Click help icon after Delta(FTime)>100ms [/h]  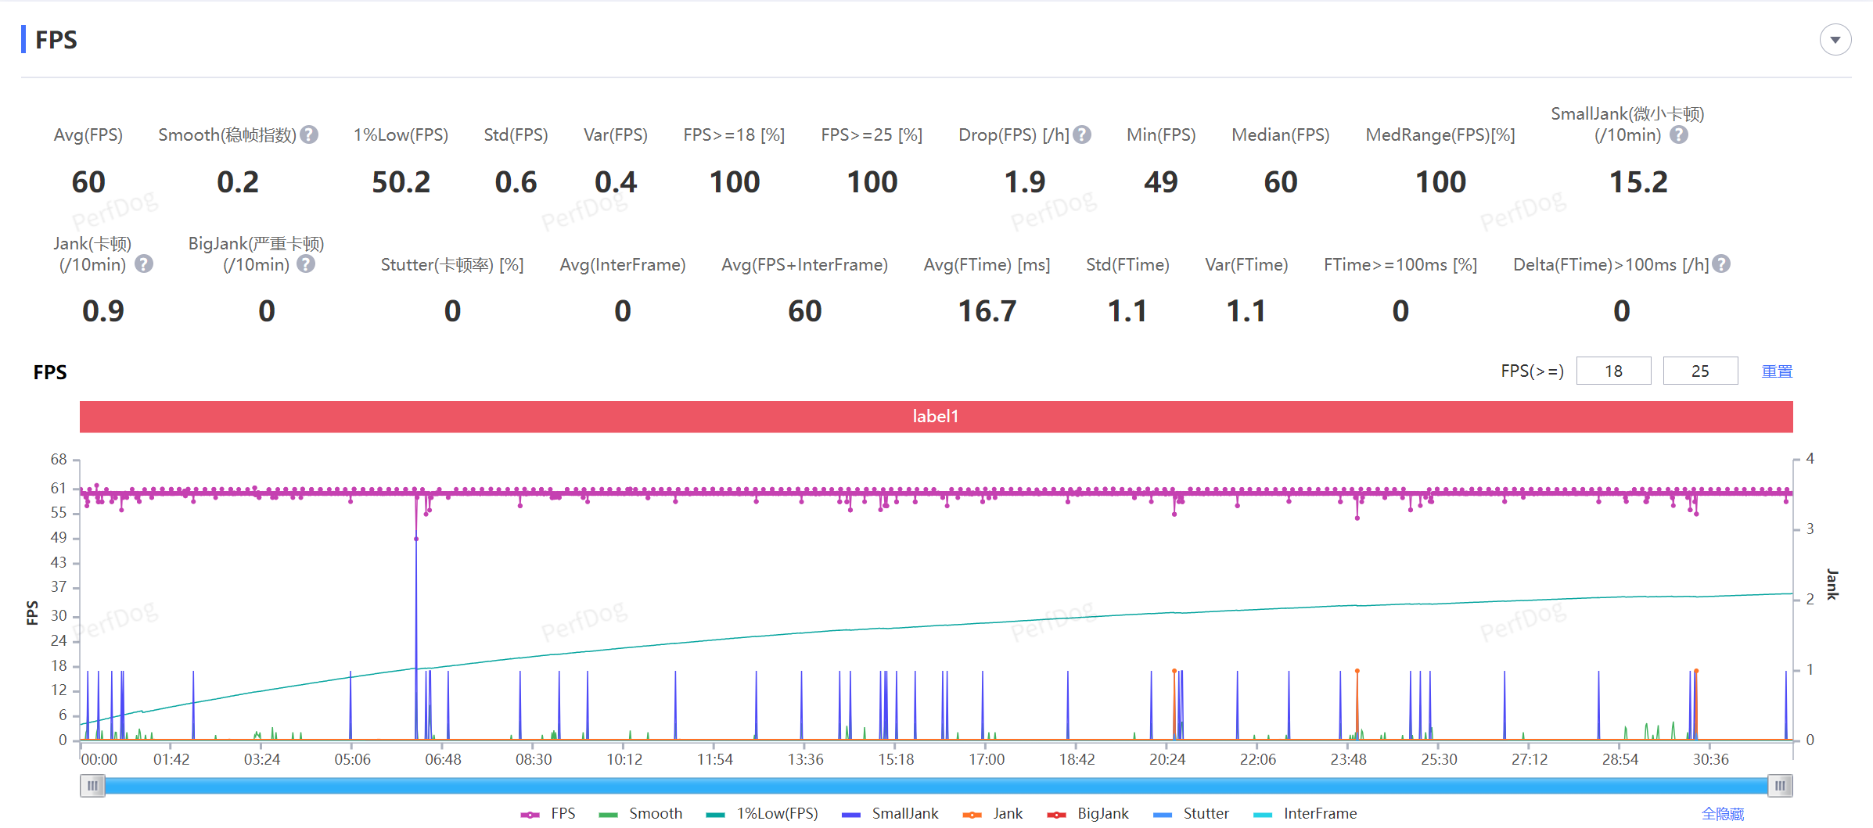pyautogui.click(x=1721, y=264)
